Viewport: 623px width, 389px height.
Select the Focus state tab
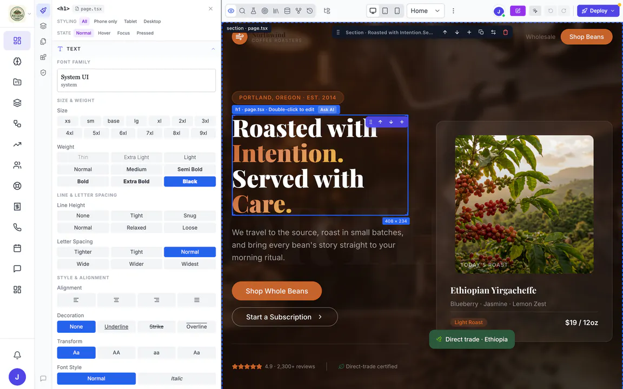[123, 33]
